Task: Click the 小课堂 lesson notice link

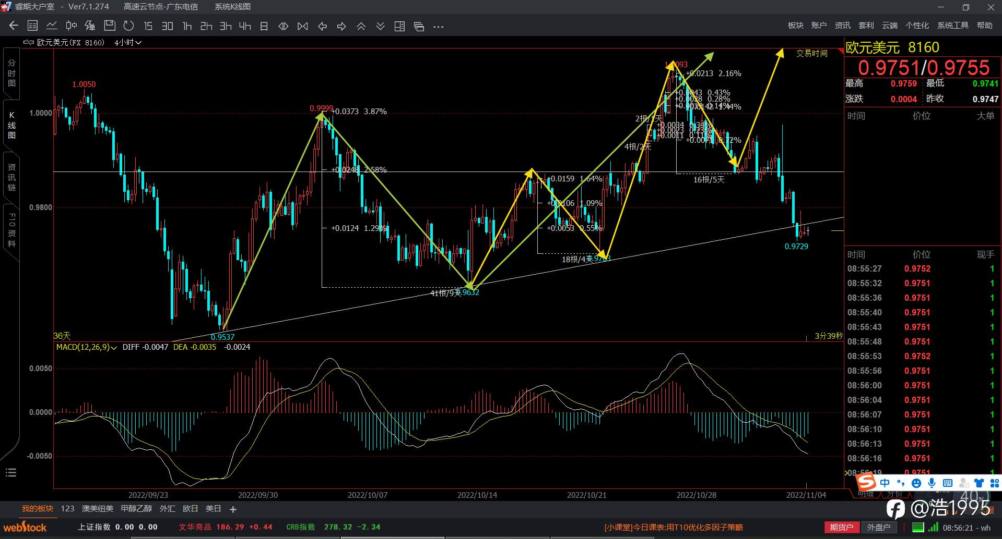Action: [674, 528]
